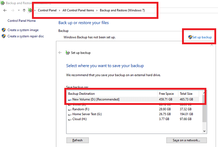Viewport: 218px width, 147px height.
Task: Open recent locations dropdown chevron
Action: click(19, 10)
